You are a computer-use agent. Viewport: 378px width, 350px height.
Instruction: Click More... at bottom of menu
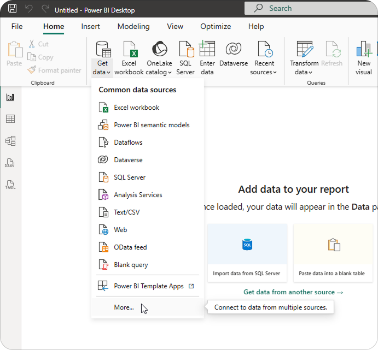[124, 307]
